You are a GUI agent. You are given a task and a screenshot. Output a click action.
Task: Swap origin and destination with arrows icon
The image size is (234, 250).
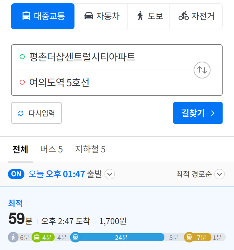(x=202, y=70)
